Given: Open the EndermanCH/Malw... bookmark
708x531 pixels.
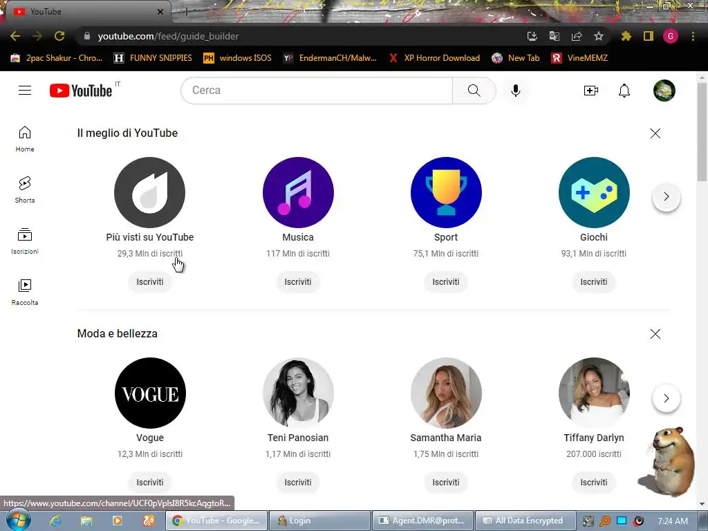Looking at the screenshot, I should point(330,58).
